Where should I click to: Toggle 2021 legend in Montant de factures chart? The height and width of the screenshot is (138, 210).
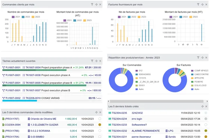tap(174, 17)
